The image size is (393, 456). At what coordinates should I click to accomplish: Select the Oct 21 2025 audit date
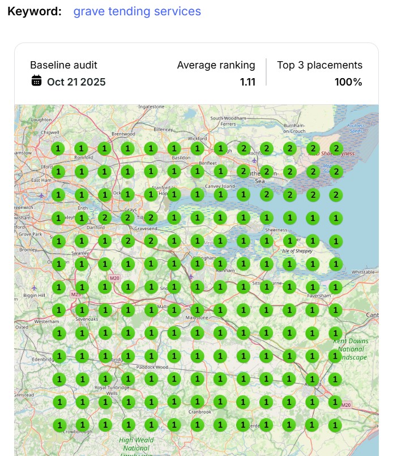(76, 82)
